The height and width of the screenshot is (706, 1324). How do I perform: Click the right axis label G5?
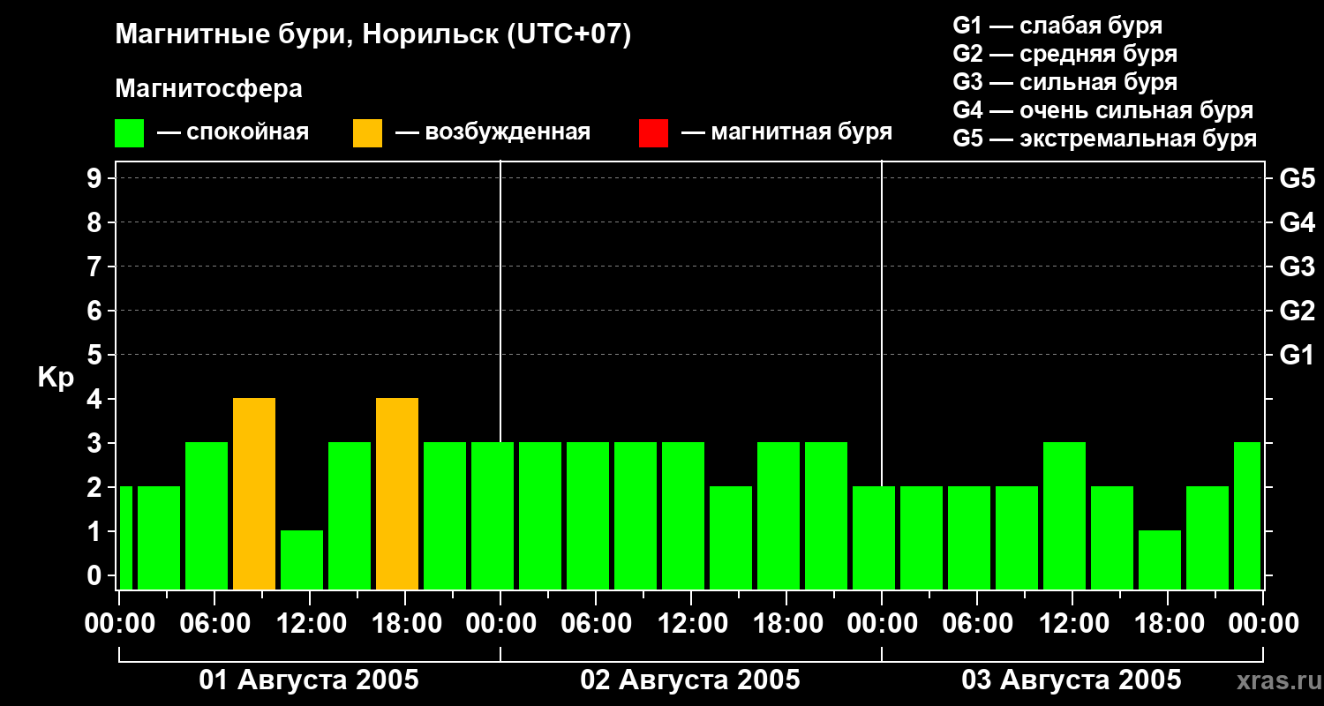[x=1297, y=178]
